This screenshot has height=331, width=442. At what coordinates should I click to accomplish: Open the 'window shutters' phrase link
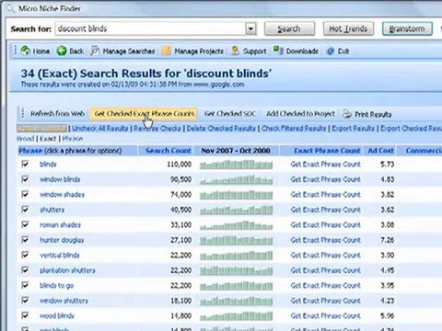click(x=64, y=301)
